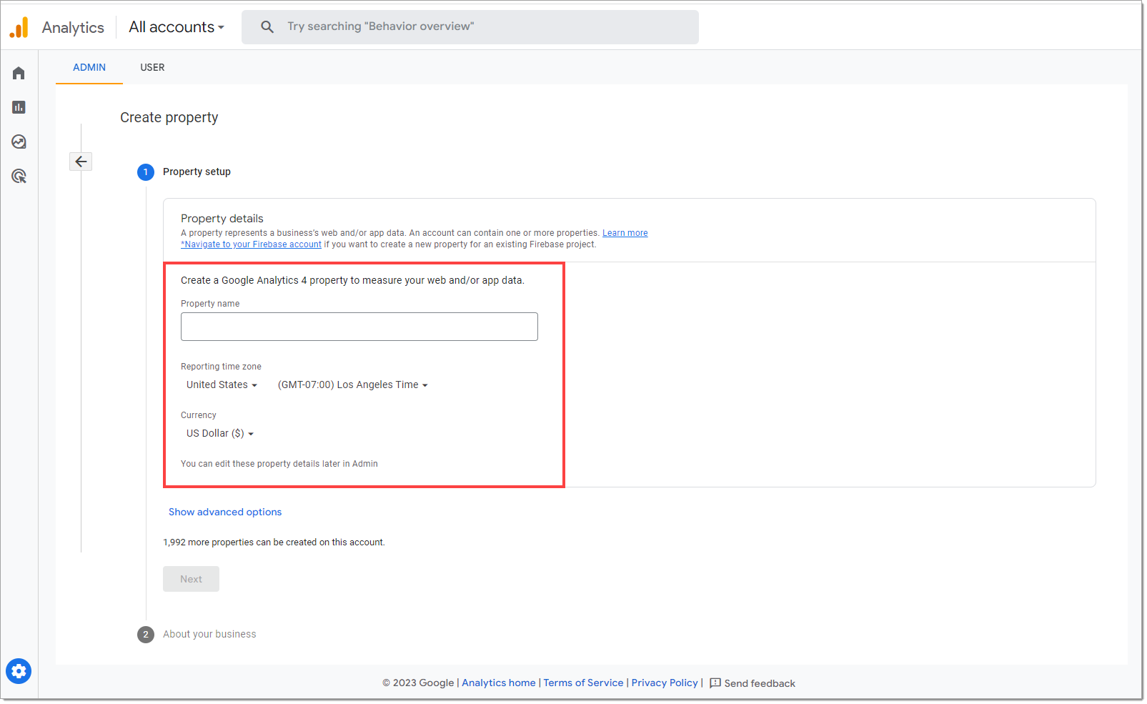Click the Currency label
This screenshot has width=1147, height=704.
[x=198, y=415]
